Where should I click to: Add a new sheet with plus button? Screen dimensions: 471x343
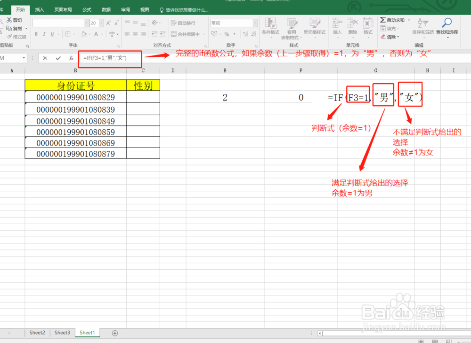pos(115,333)
